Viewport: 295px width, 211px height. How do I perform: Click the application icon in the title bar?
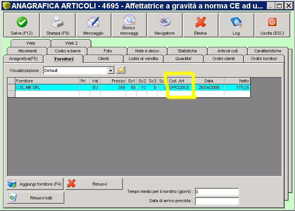[x=6, y=6]
